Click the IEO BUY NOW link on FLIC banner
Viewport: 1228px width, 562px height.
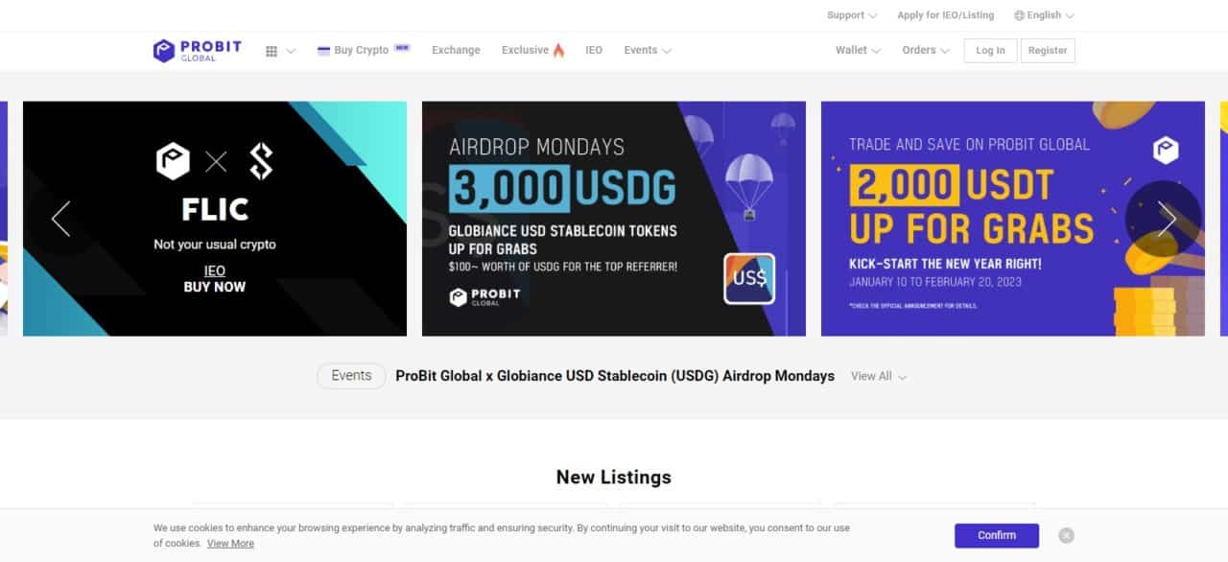(215, 279)
